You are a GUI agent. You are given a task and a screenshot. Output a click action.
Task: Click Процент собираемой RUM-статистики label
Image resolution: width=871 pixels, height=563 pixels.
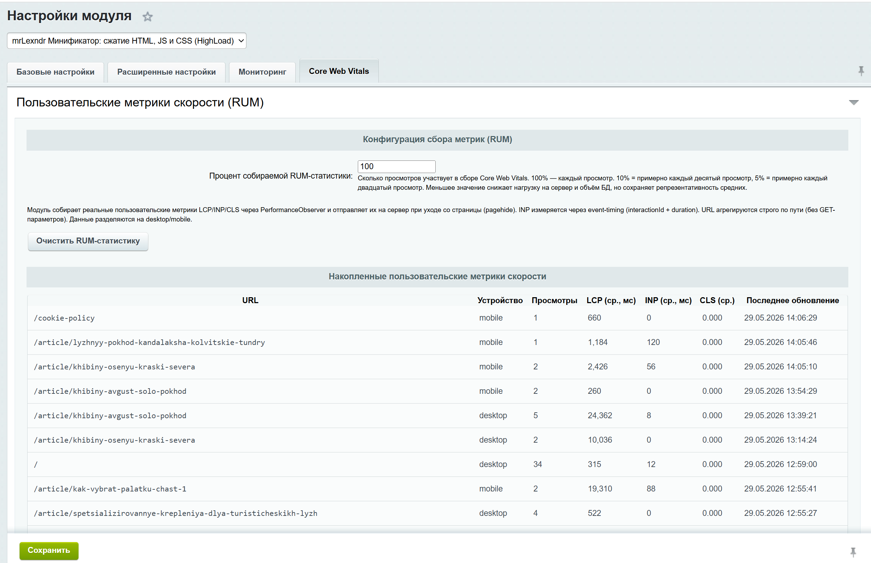coord(281,176)
